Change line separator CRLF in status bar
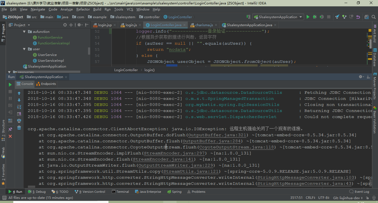This screenshot has width=378, height=203. pyautogui.click(x=310, y=198)
